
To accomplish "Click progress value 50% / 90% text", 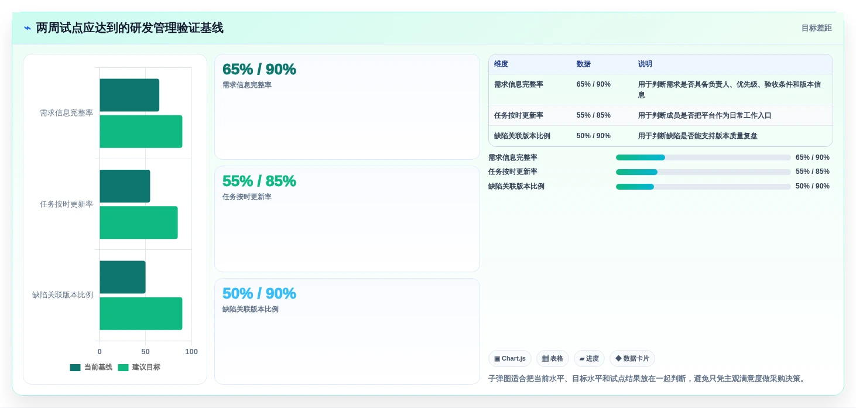I will coord(813,186).
